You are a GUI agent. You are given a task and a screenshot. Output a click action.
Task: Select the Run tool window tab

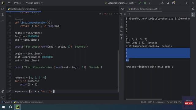click(x=123, y=9)
